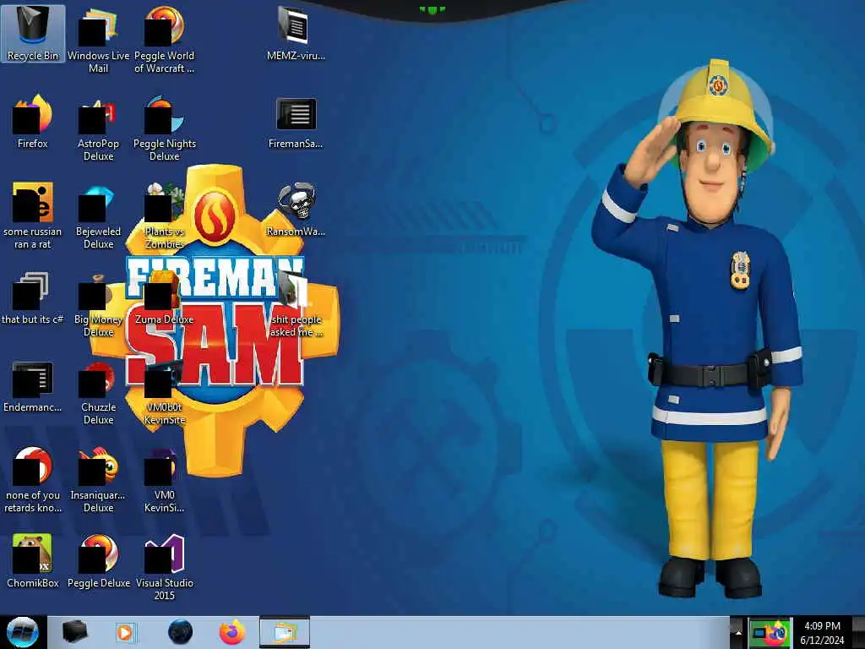
Task: Select the Visual Studio 2015 shortcut
Action: pyautogui.click(x=165, y=567)
